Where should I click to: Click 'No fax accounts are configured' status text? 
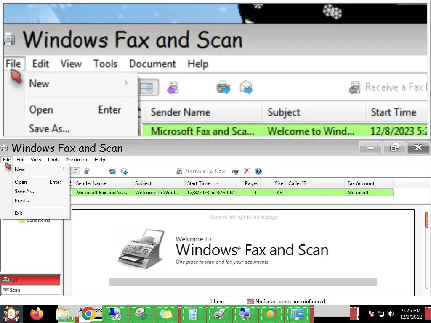click(290, 302)
